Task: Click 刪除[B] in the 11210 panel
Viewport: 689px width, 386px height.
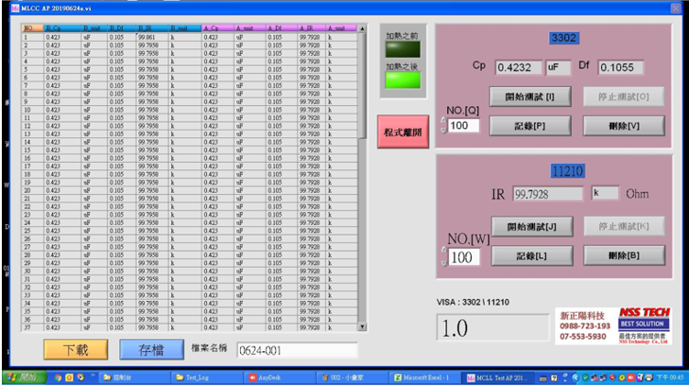Action: coord(624,255)
